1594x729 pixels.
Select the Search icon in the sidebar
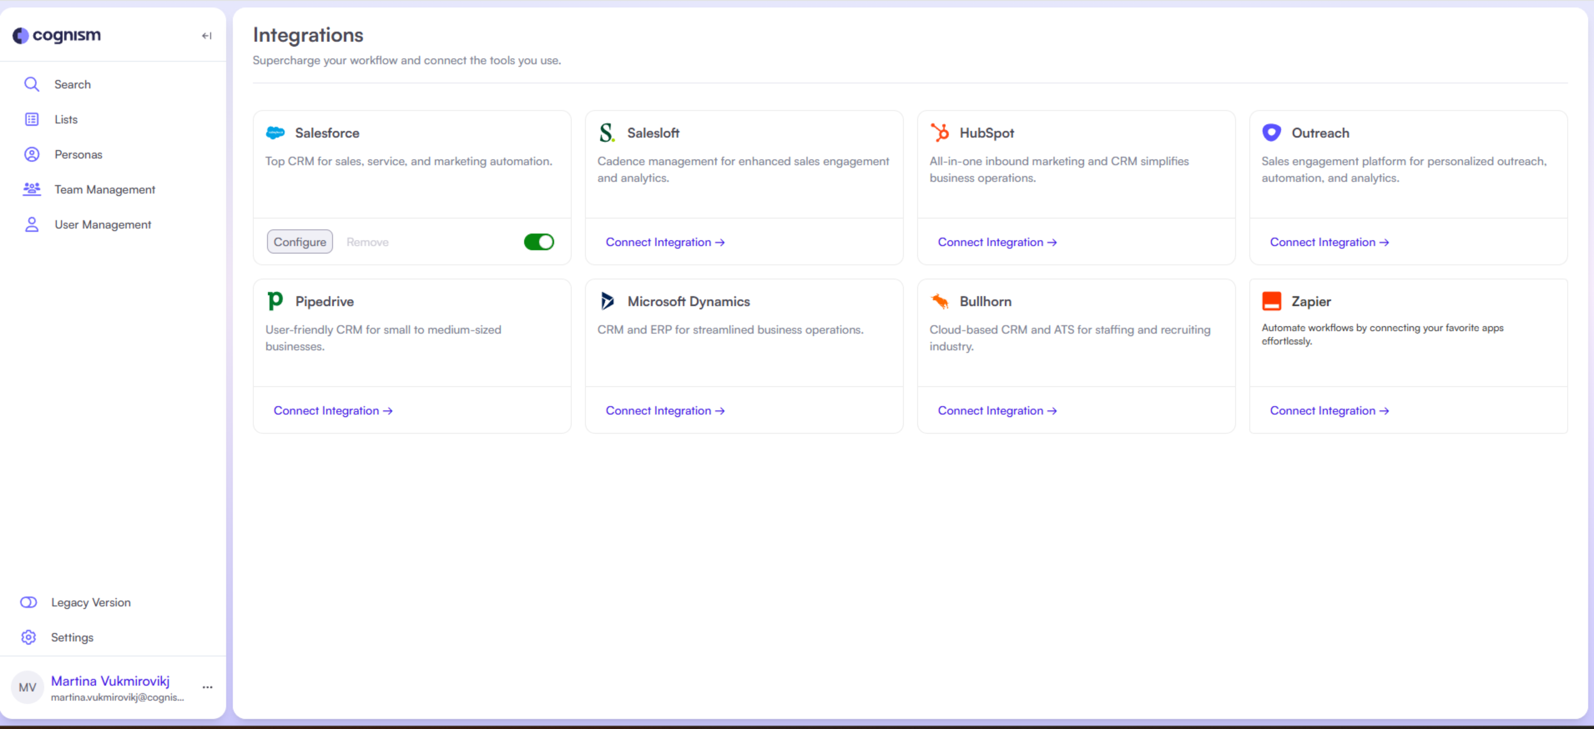(x=32, y=84)
